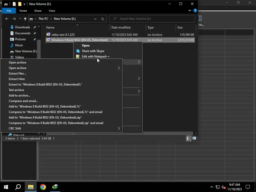
Task: Open the address bar history dropdown
Action: point(95,19)
